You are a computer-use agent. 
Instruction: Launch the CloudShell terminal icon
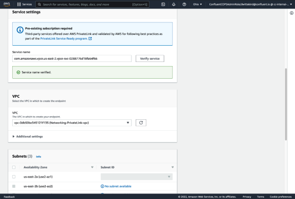(163, 5)
